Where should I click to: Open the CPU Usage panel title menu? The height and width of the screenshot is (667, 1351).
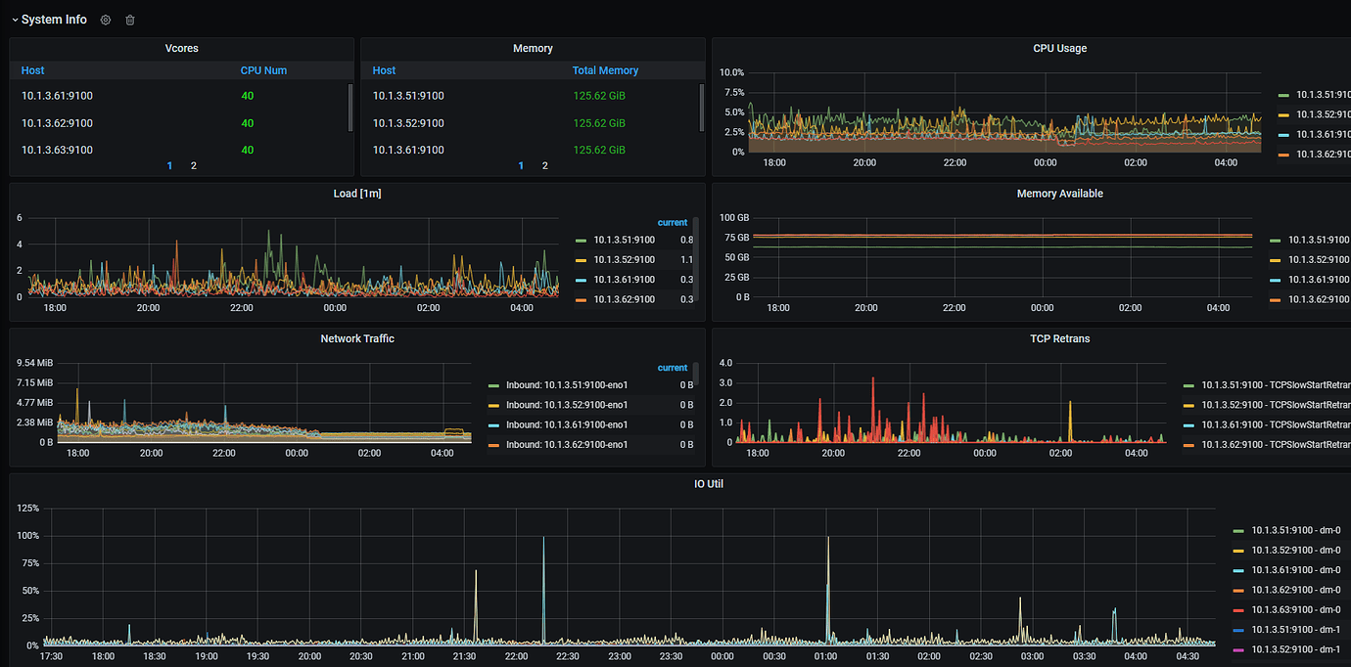point(1059,48)
